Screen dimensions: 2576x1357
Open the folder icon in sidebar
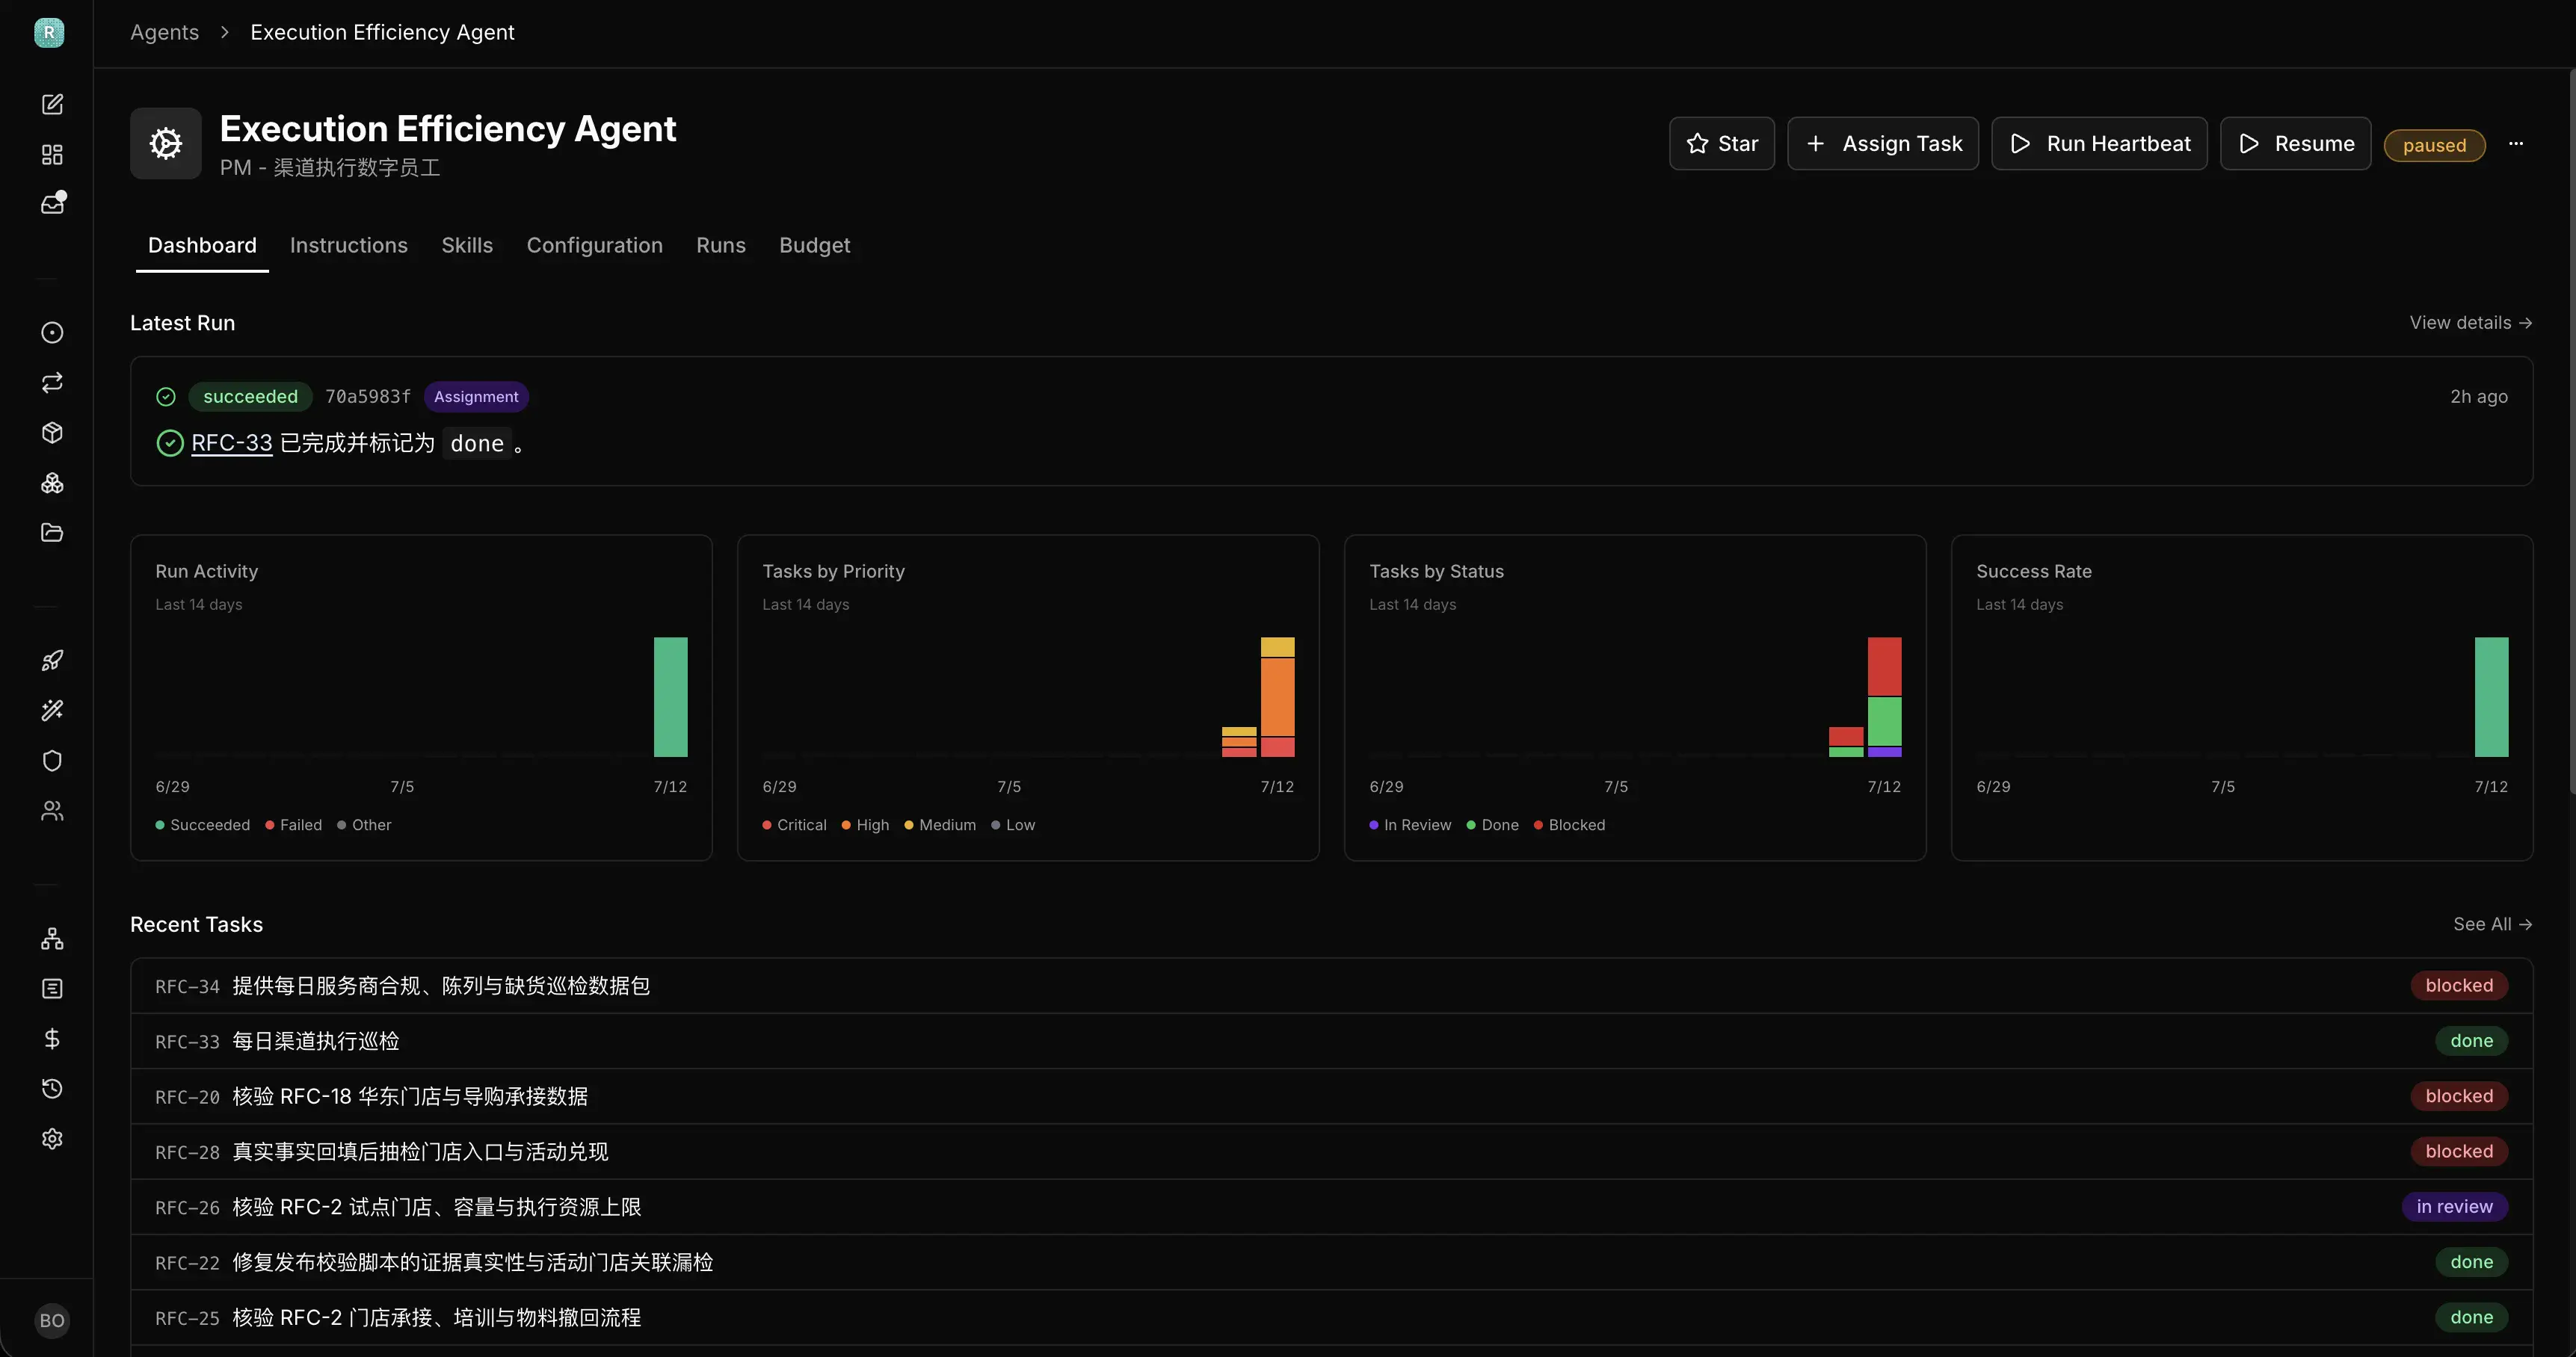pos(52,533)
